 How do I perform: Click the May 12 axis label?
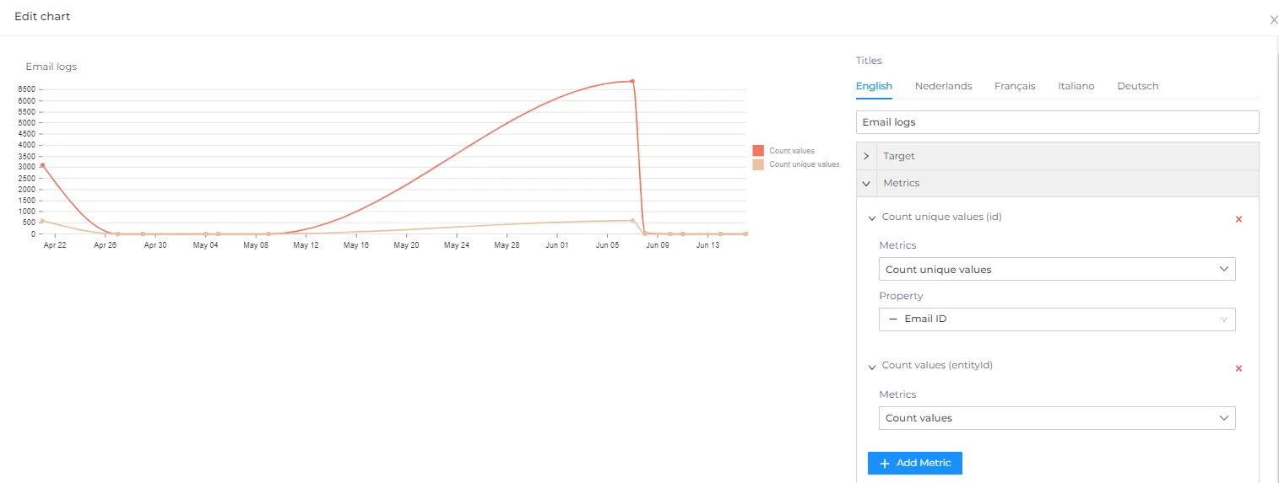[306, 245]
